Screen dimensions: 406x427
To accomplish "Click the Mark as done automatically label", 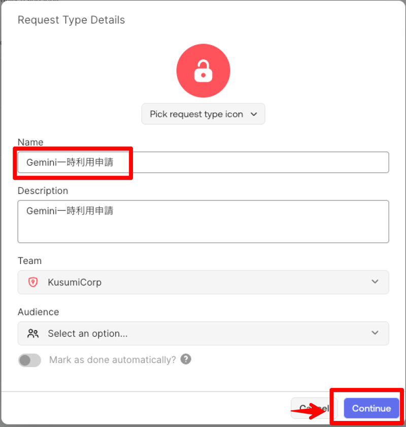I will tap(112, 360).
